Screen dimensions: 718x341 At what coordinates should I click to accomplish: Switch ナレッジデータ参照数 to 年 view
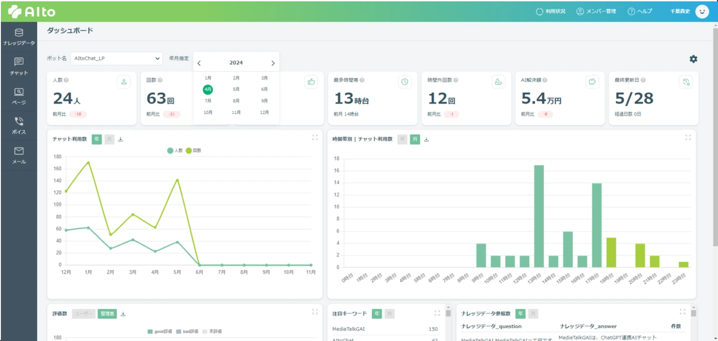[520, 314]
